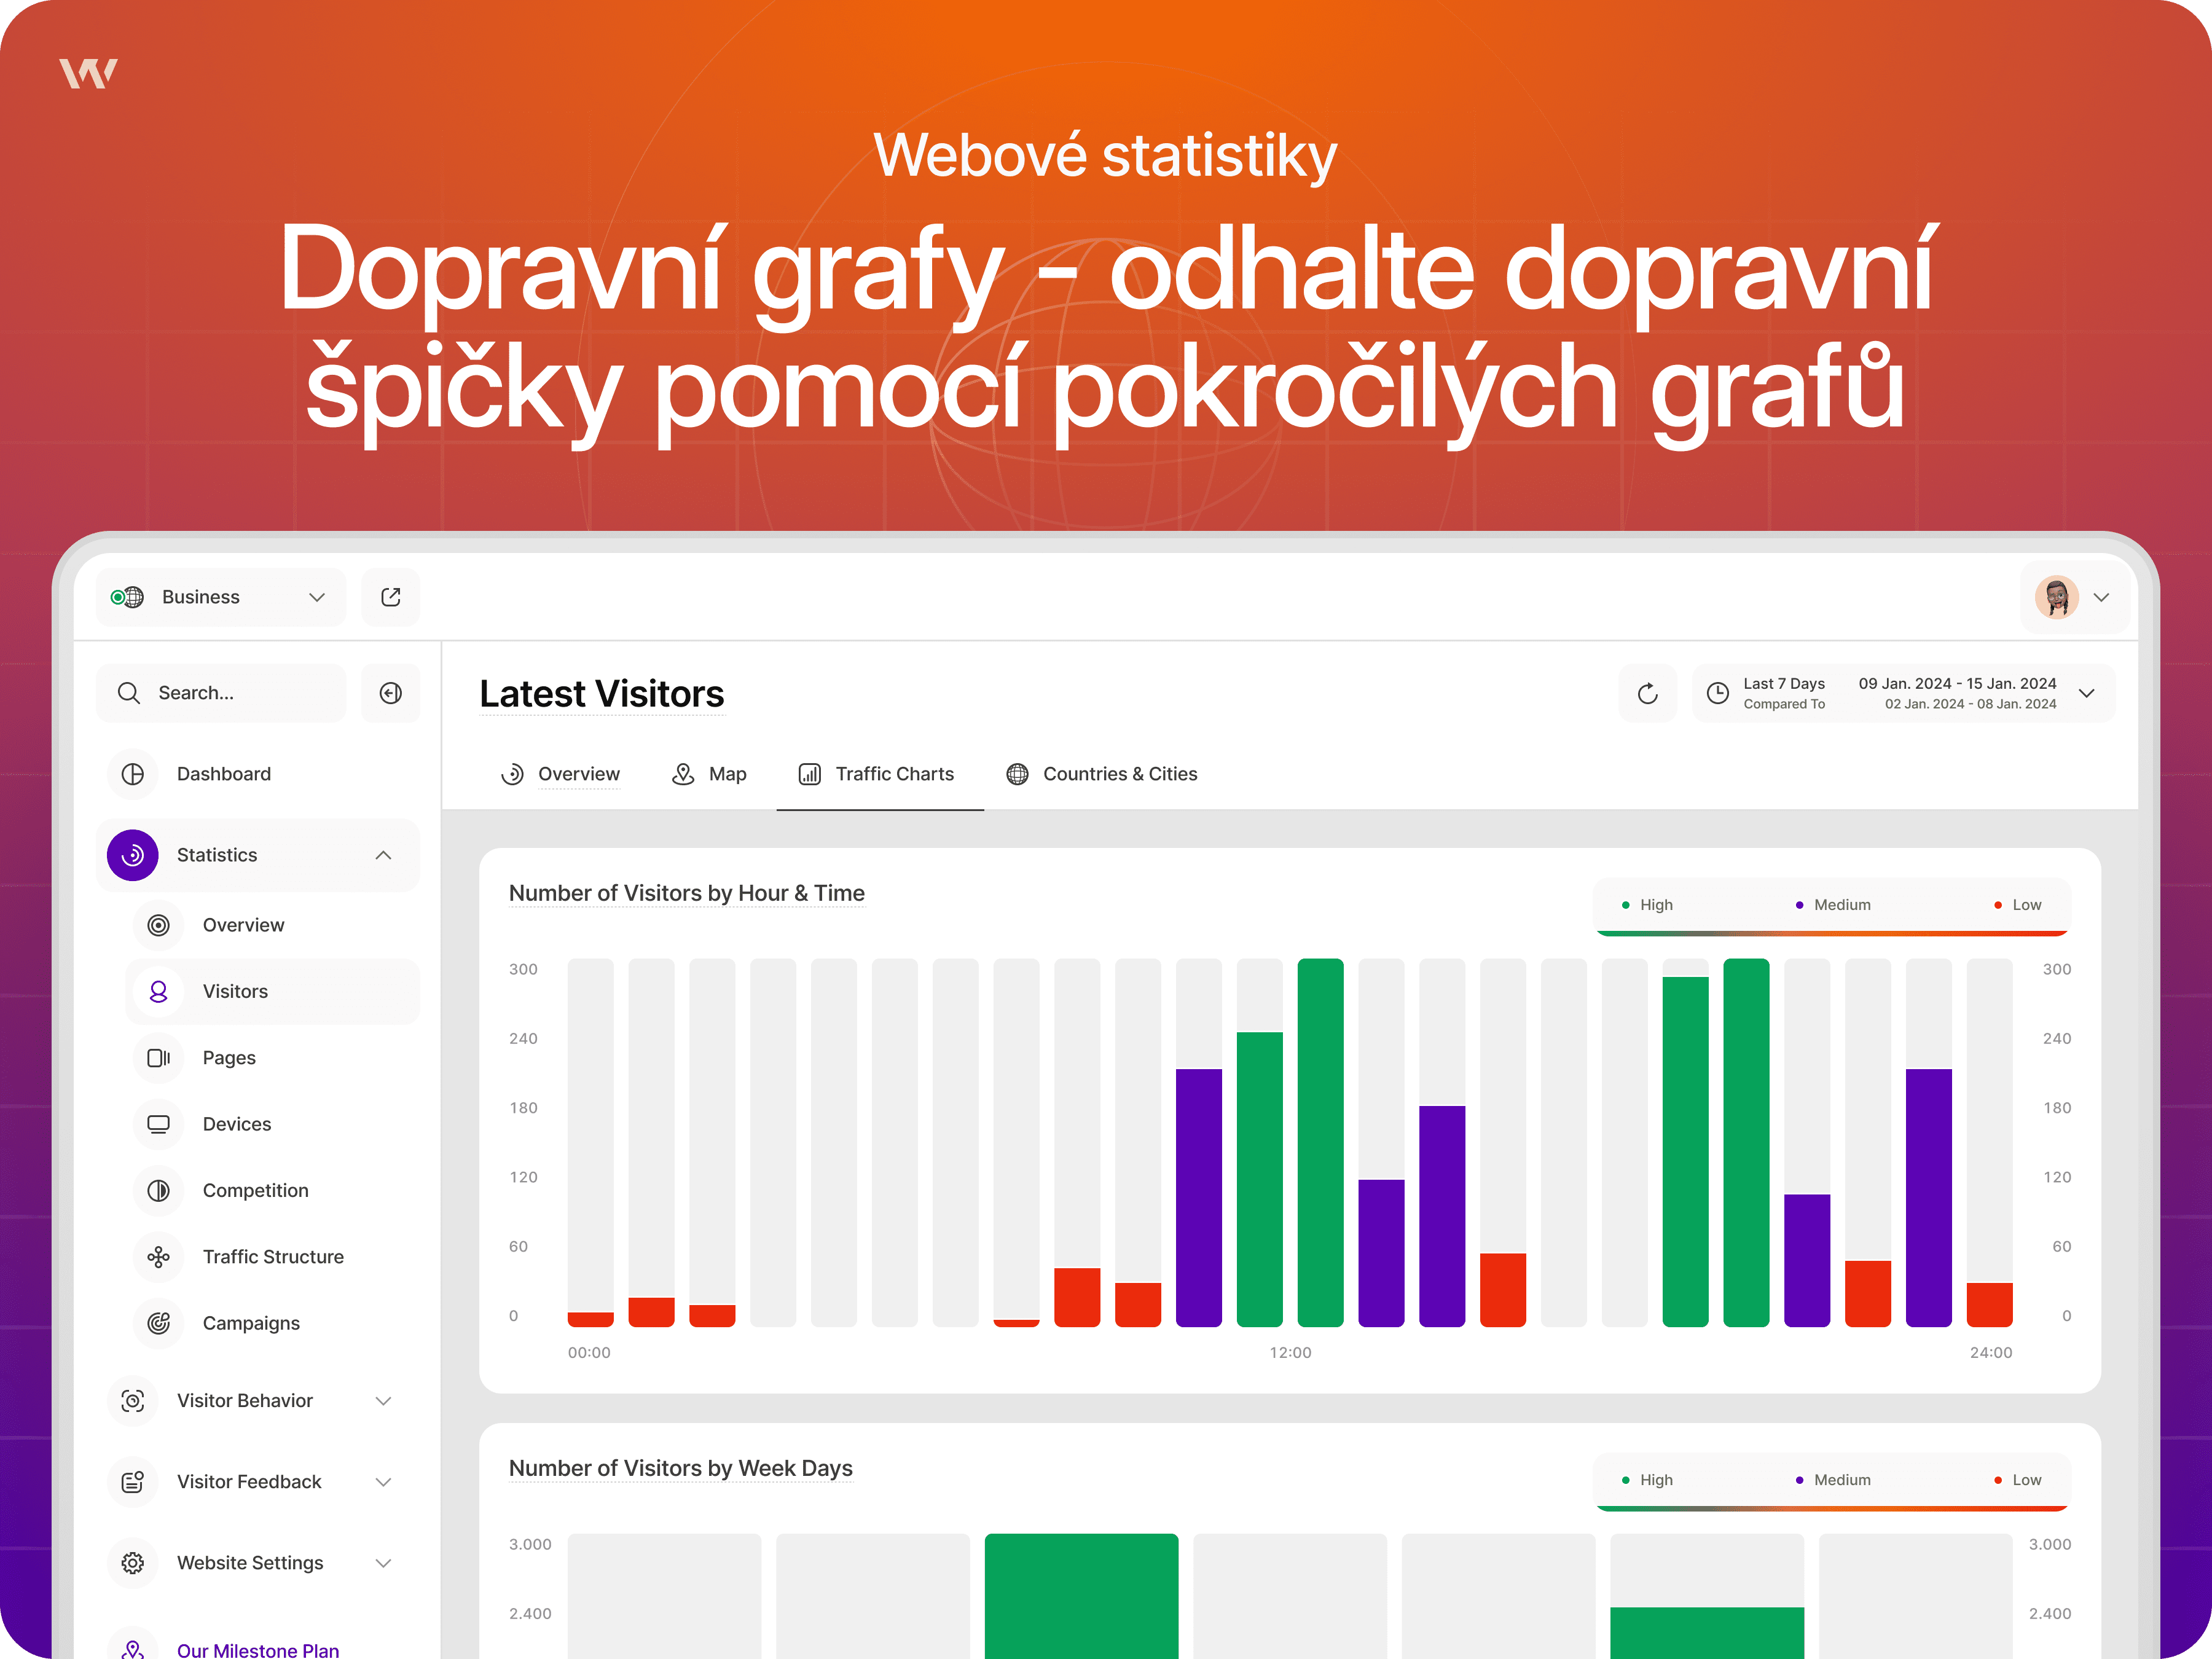
Task: Refresh the Latest Visitors data
Action: point(1648,693)
